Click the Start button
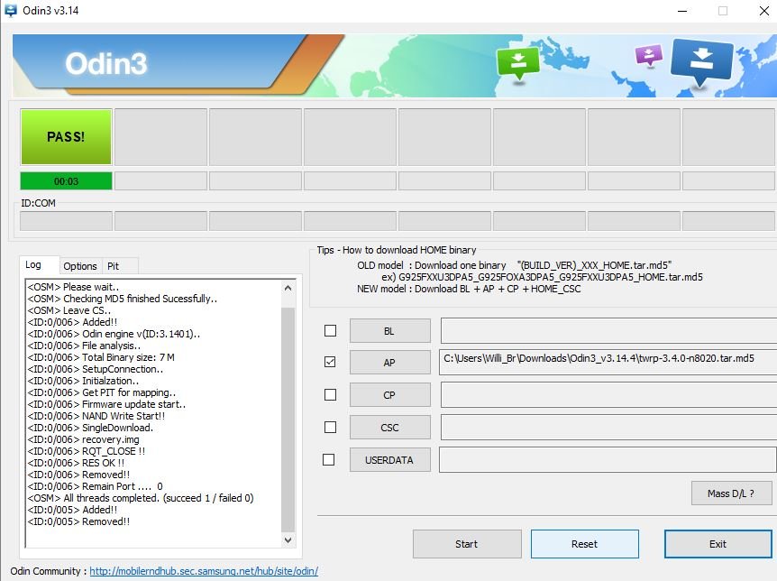777x581 pixels. pyautogui.click(x=467, y=544)
